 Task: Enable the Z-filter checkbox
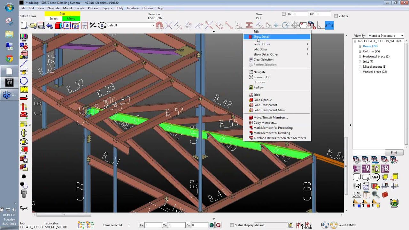click(x=336, y=16)
